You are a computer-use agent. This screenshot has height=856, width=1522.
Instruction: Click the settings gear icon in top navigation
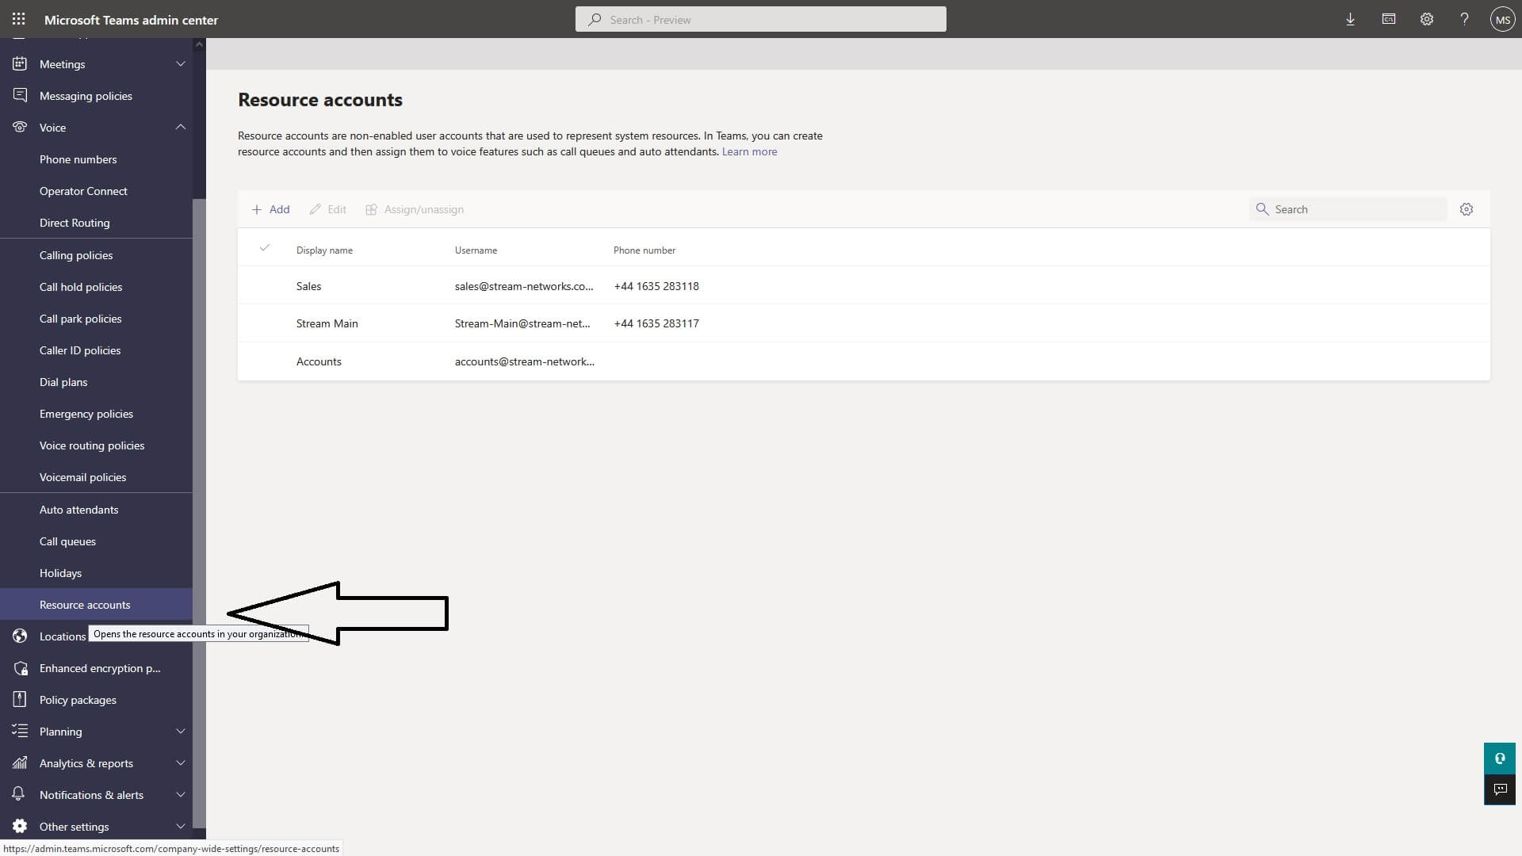coord(1426,19)
